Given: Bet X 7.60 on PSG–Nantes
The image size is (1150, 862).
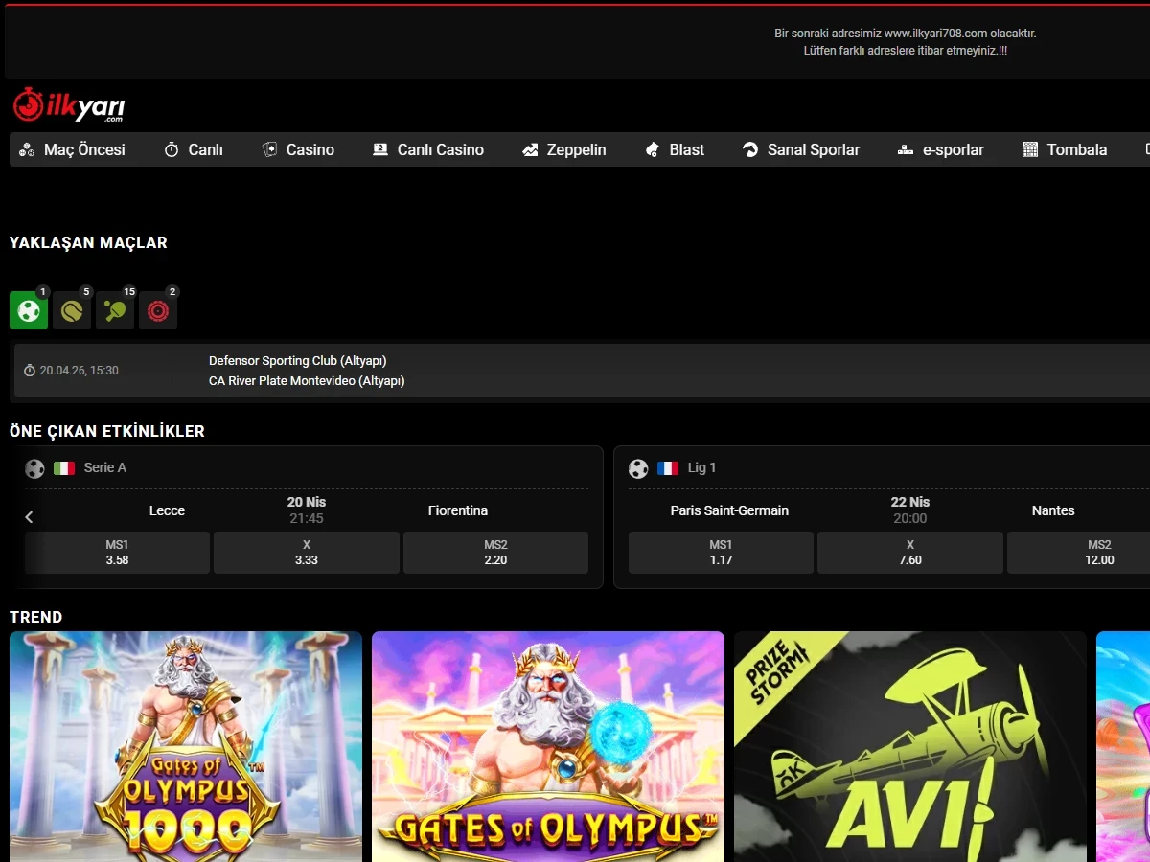Looking at the screenshot, I should coord(910,553).
